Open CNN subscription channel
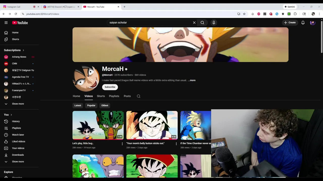Image resolution: width=323 pixels, height=181 pixels. (19, 64)
